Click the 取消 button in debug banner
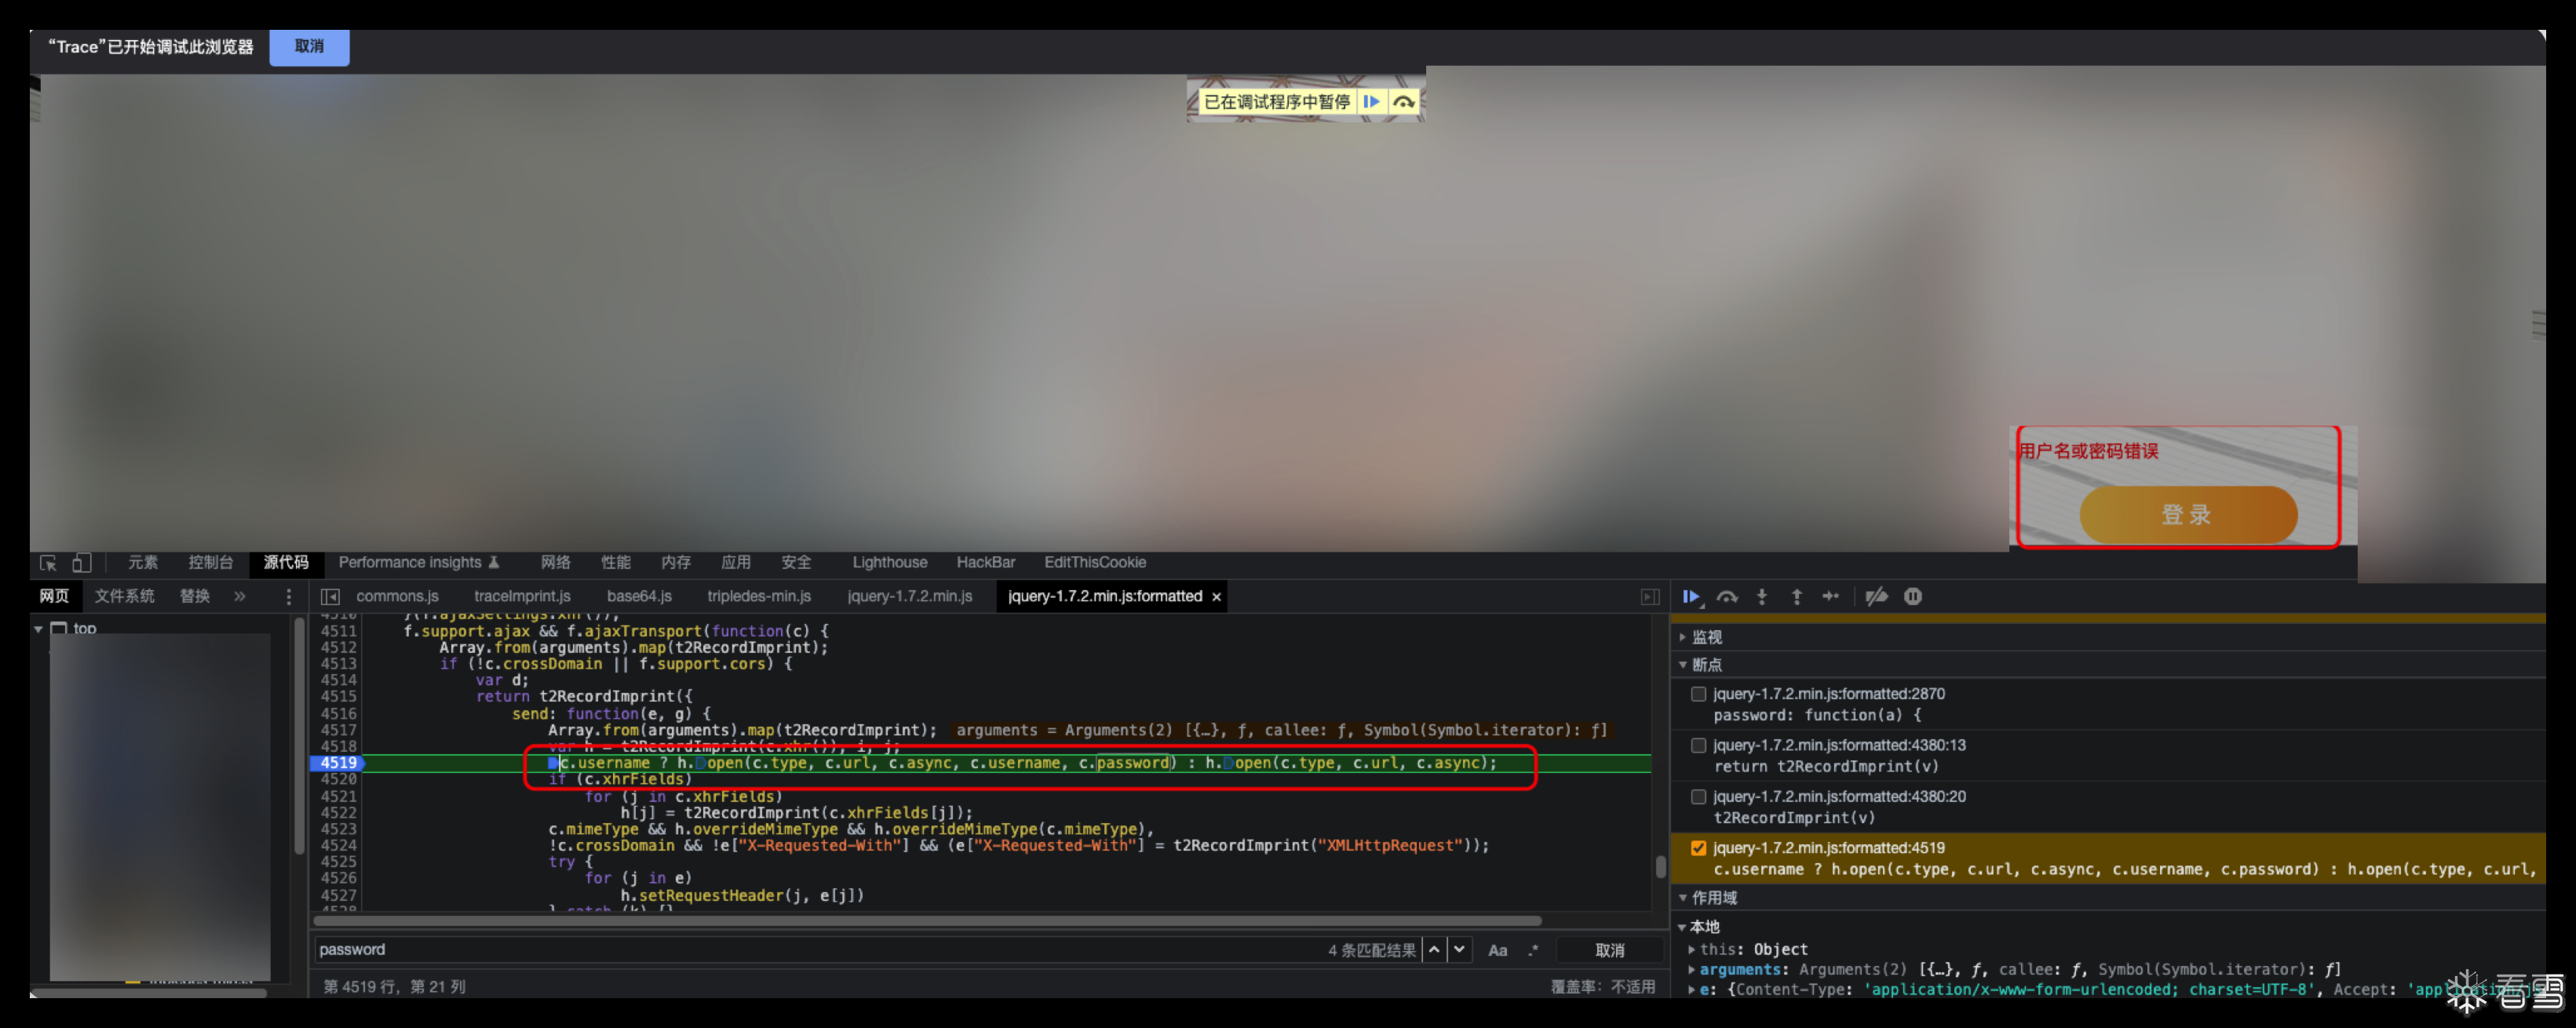 click(x=309, y=47)
